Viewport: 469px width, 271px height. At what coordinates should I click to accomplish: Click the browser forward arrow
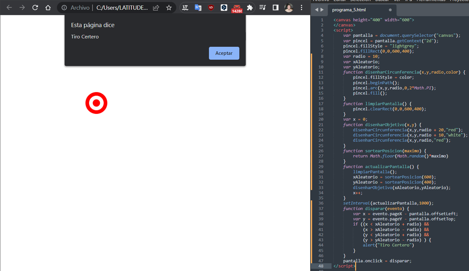[x=22, y=8]
